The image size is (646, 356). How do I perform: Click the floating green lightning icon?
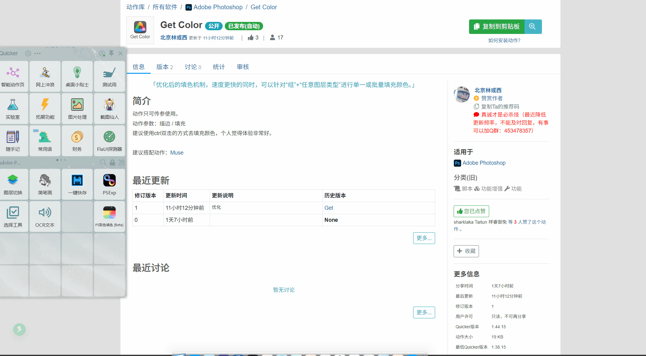19,329
